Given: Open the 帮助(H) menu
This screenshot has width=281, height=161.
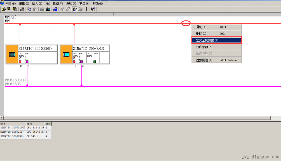Looking at the screenshot, I should coord(98,4).
